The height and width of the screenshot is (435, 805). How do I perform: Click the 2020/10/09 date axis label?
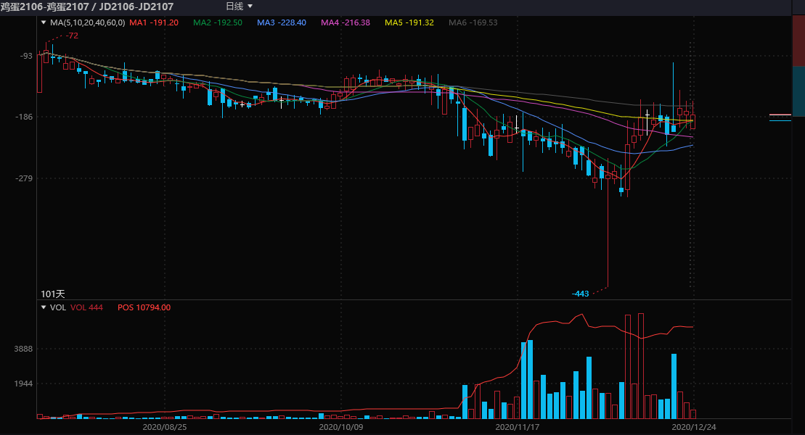[340, 428]
